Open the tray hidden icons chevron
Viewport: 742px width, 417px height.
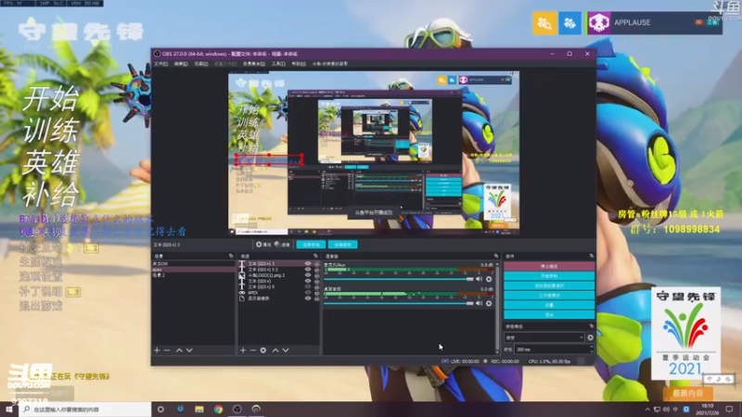click(x=647, y=410)
